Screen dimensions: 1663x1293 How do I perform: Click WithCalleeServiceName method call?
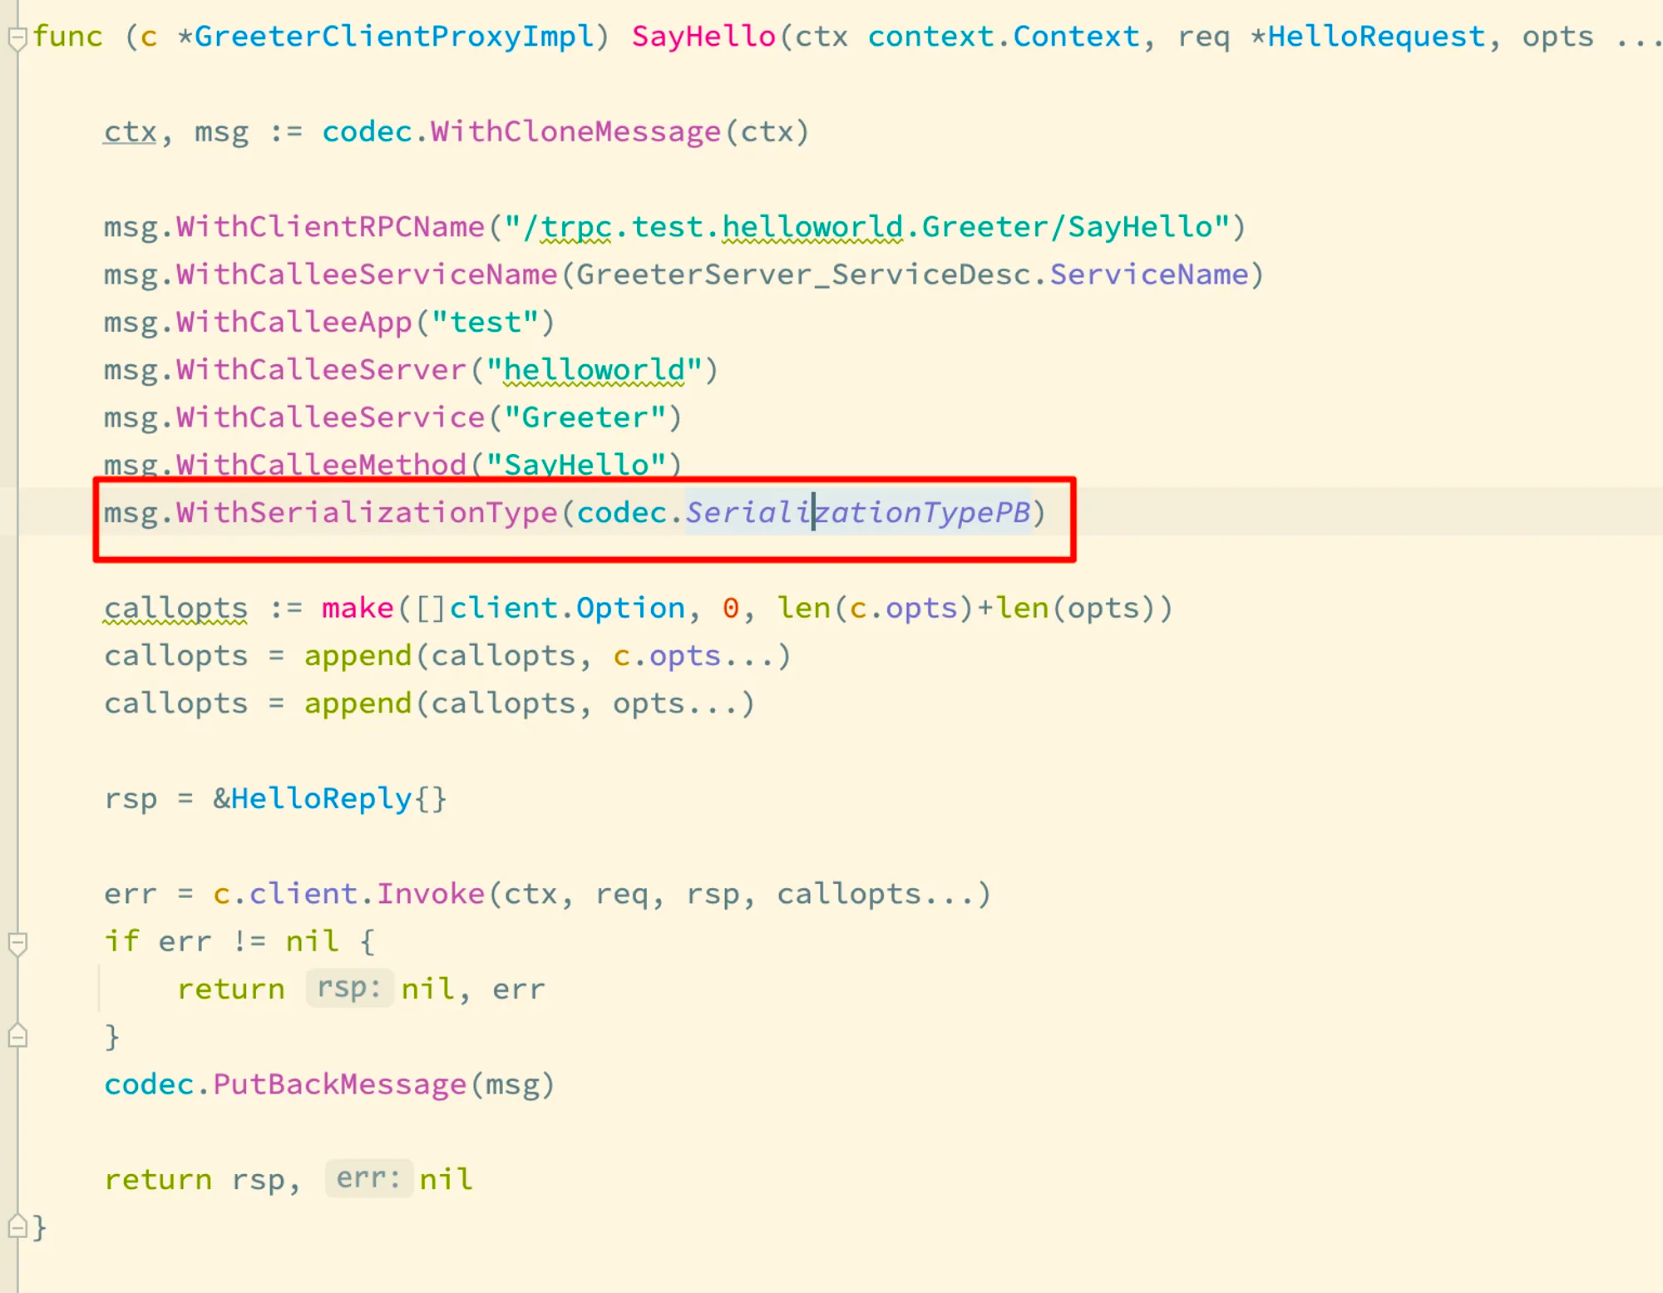pyautogui.click(x=367, y=274)
